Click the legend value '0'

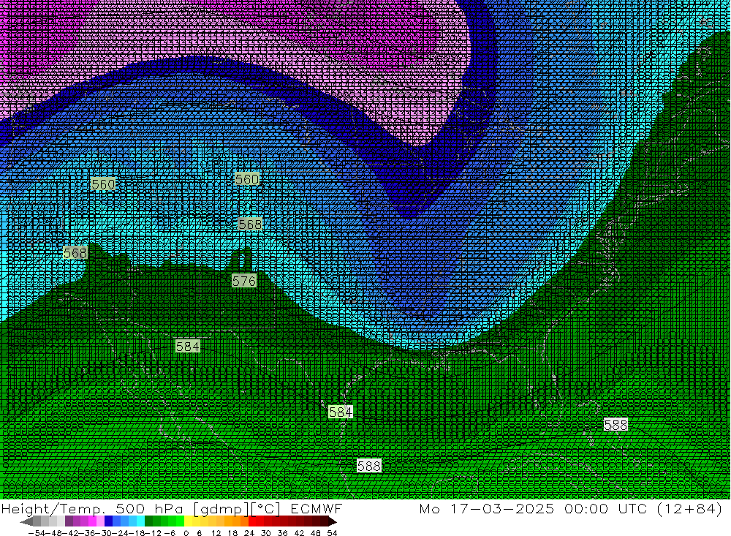186,533
